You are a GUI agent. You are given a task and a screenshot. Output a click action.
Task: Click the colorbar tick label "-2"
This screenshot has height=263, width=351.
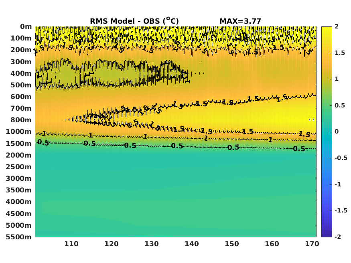(x=338, y=237)
